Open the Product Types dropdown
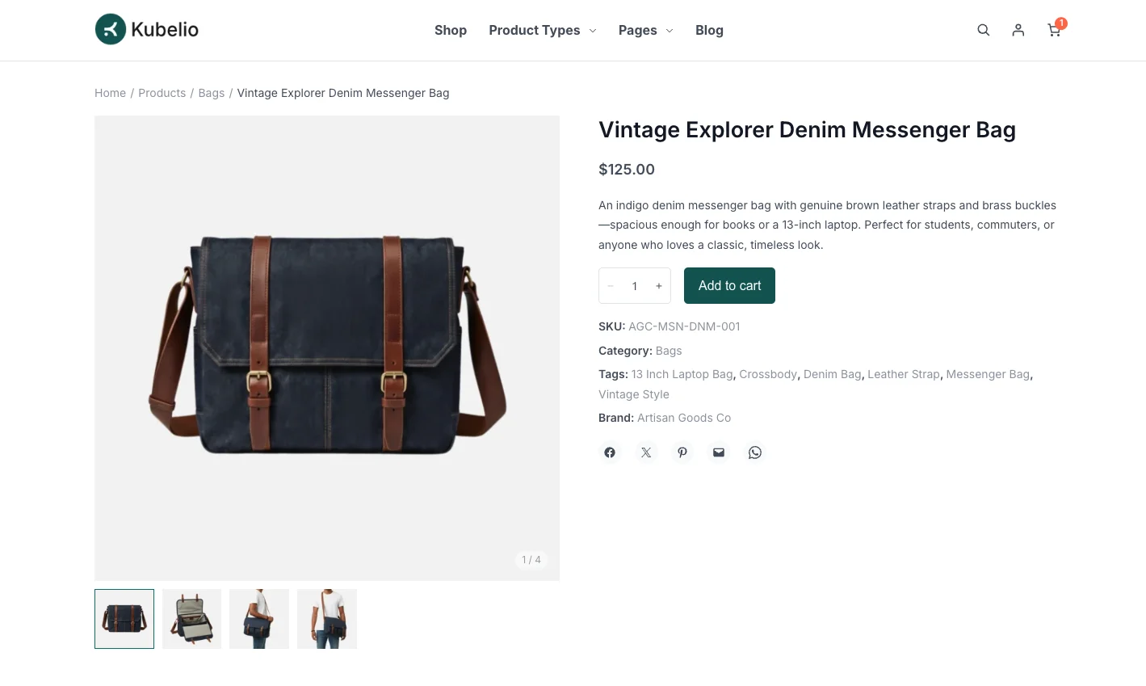The width and height of the screenshot is (1146, 686). [x=535, y=30]
